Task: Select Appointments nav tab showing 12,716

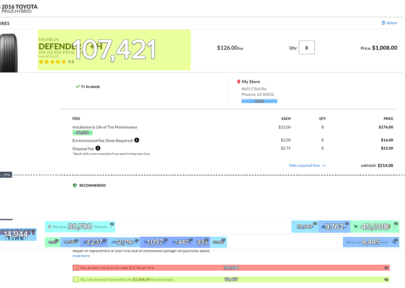Action: [124, 242]
